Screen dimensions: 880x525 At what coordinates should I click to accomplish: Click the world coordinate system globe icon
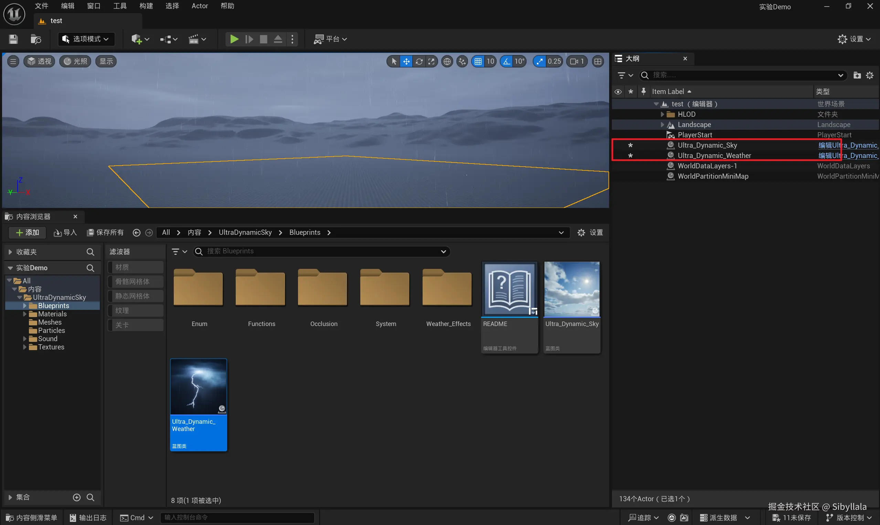pos(447,62)
